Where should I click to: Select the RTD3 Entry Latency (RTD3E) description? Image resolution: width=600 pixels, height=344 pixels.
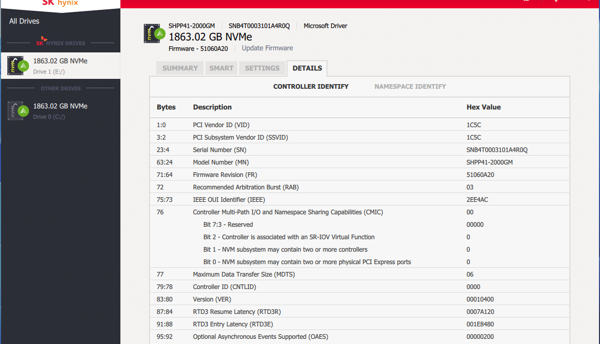233,324
